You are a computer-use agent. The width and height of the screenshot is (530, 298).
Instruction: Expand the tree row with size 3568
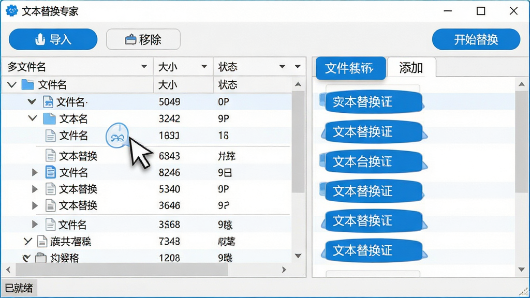pos(35,224)
